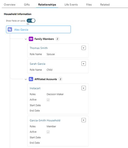Open Garcia-Smith Household card actions dropdown
Viewport: 128px width, 148px height.
click(x=83, y=120)
